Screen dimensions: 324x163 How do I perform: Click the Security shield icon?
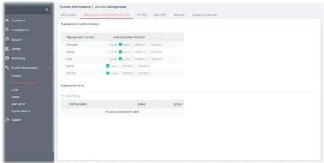[6, 40]
